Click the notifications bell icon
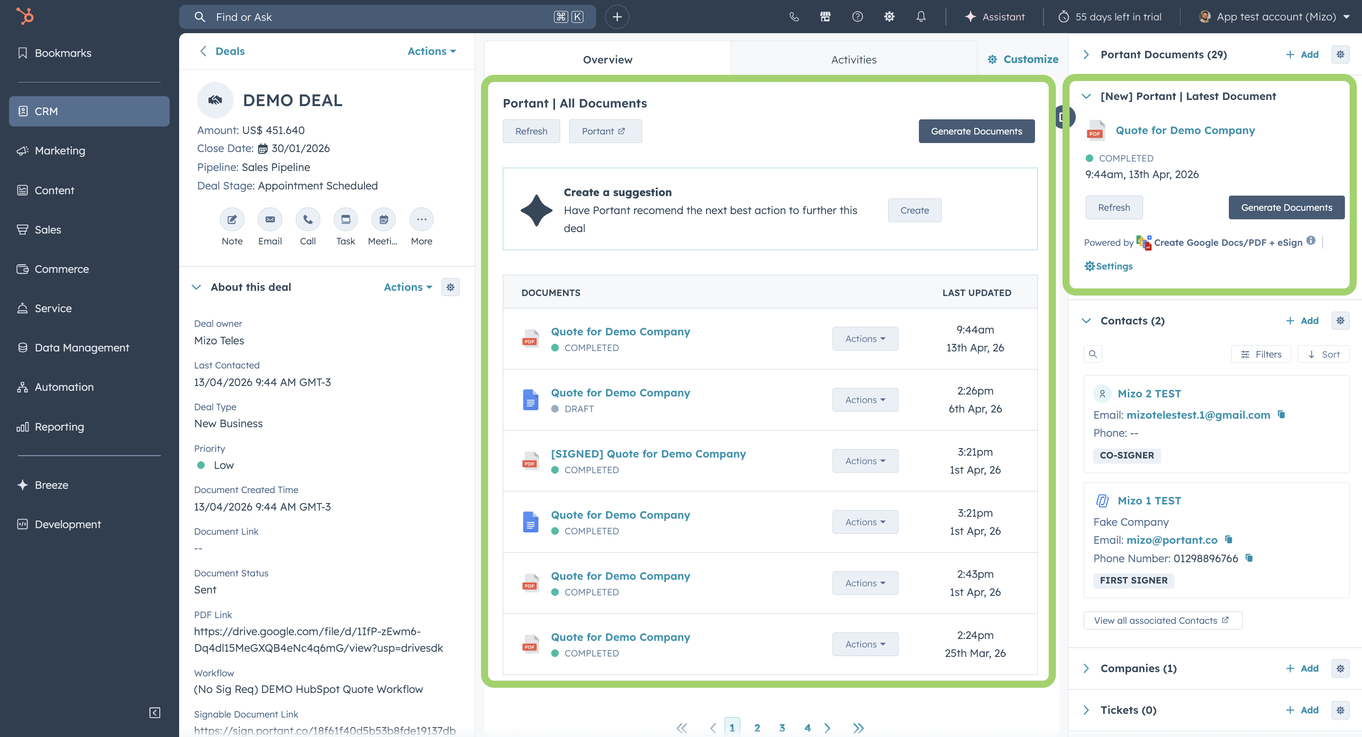The height and width of the screenshot is (737, 1362). (x=920, y=17)
